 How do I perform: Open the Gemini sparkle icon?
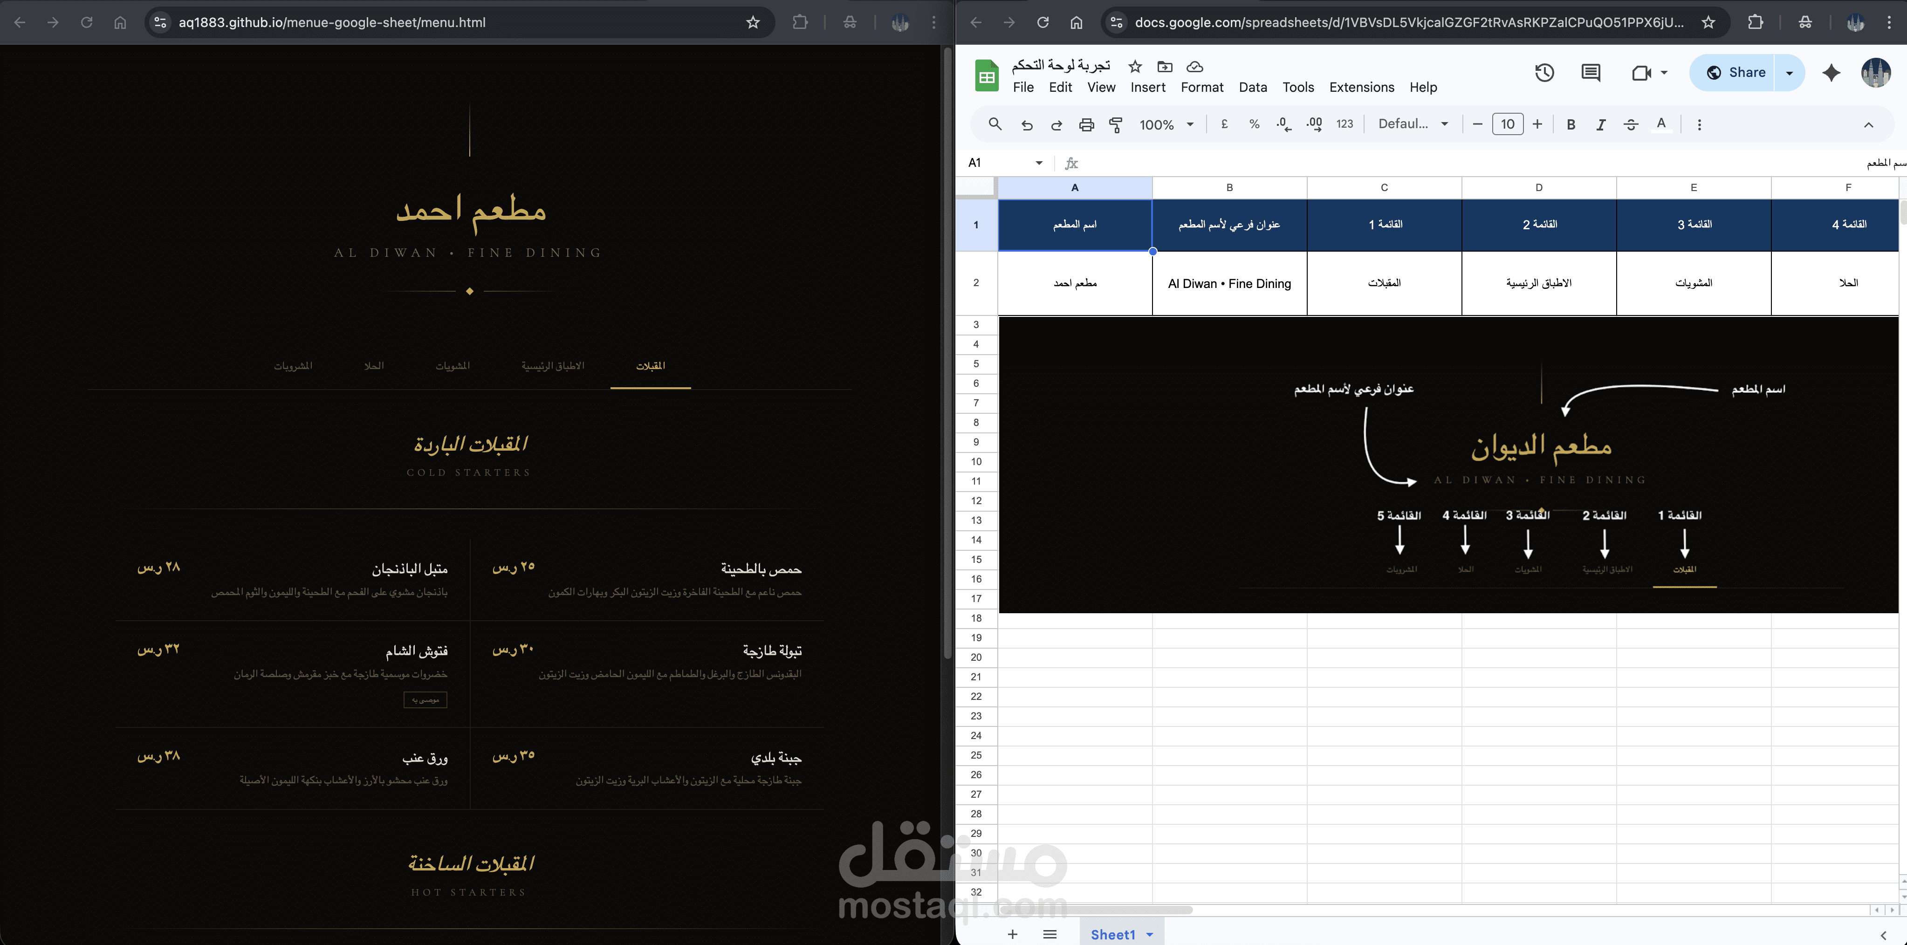coord(1832,73)
